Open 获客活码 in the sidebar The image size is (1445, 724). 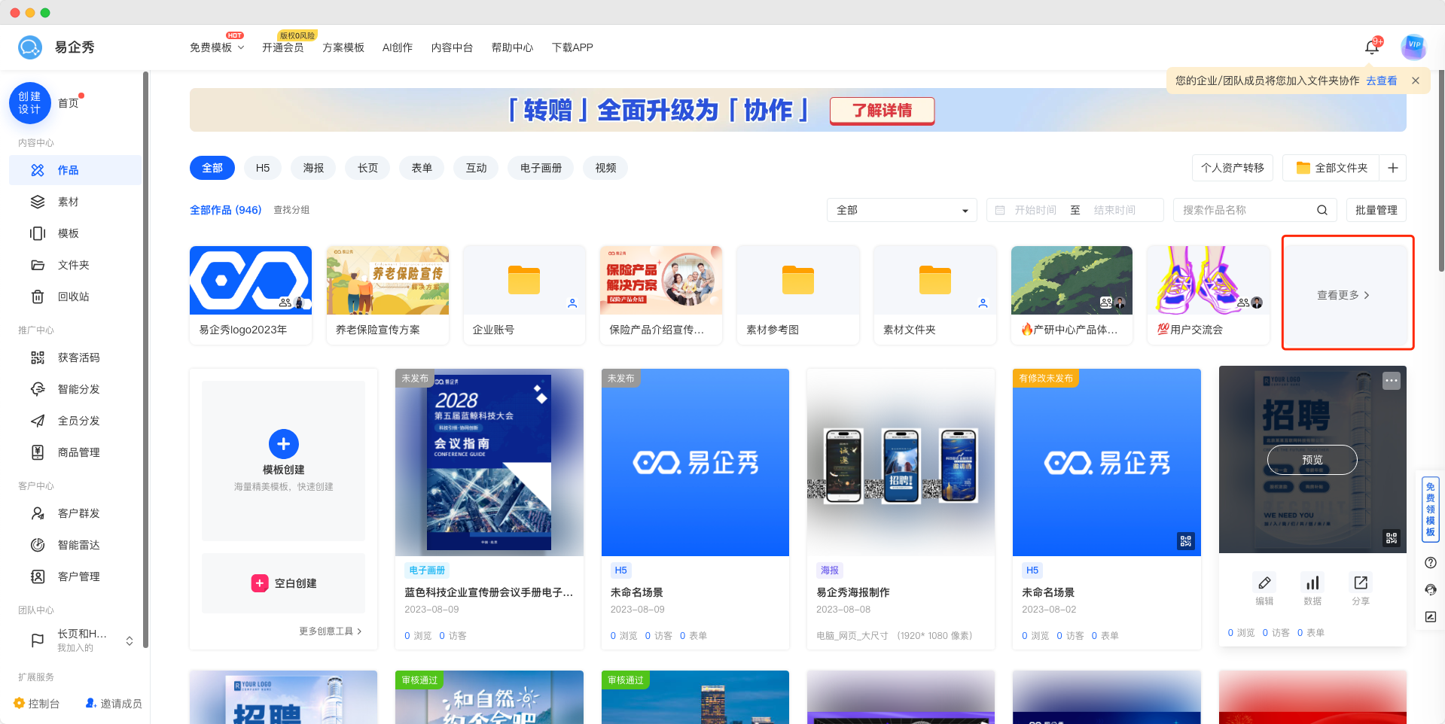(75, 357)
